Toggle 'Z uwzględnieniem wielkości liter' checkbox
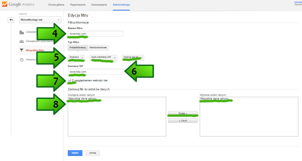The height and width of the screenshot is (161, 302). click(x=69, y=80)
